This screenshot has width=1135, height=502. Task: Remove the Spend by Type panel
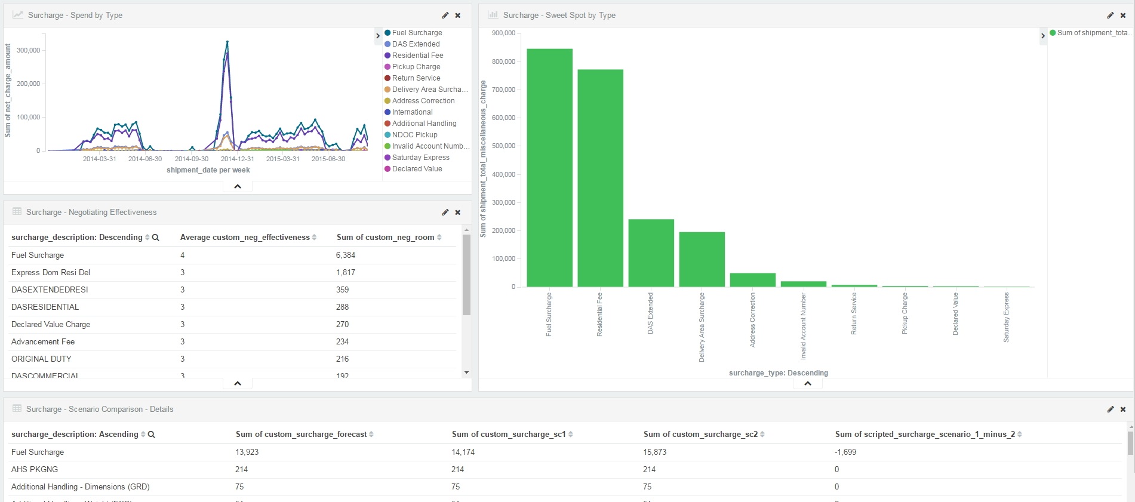(458, 16)
